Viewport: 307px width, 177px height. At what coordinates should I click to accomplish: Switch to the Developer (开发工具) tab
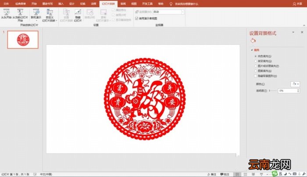pos(147,4)
